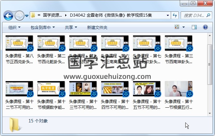Click the 15 个对象 status text
215x136 pixels.
tap(38, 121)
